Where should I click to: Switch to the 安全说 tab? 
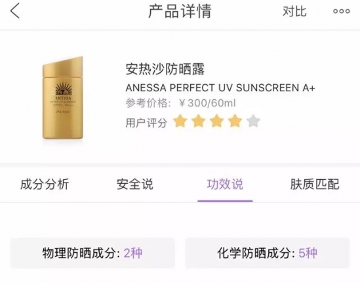pyautogui.click(x=135, y=184)
